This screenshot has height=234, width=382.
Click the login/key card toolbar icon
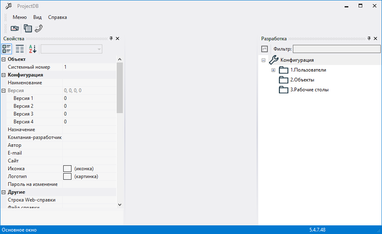[15, 28]
